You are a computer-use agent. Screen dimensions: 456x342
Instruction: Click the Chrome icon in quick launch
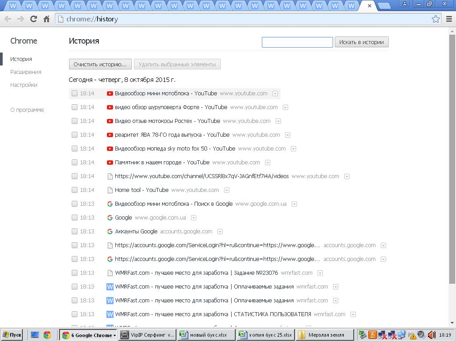point(47,335)
